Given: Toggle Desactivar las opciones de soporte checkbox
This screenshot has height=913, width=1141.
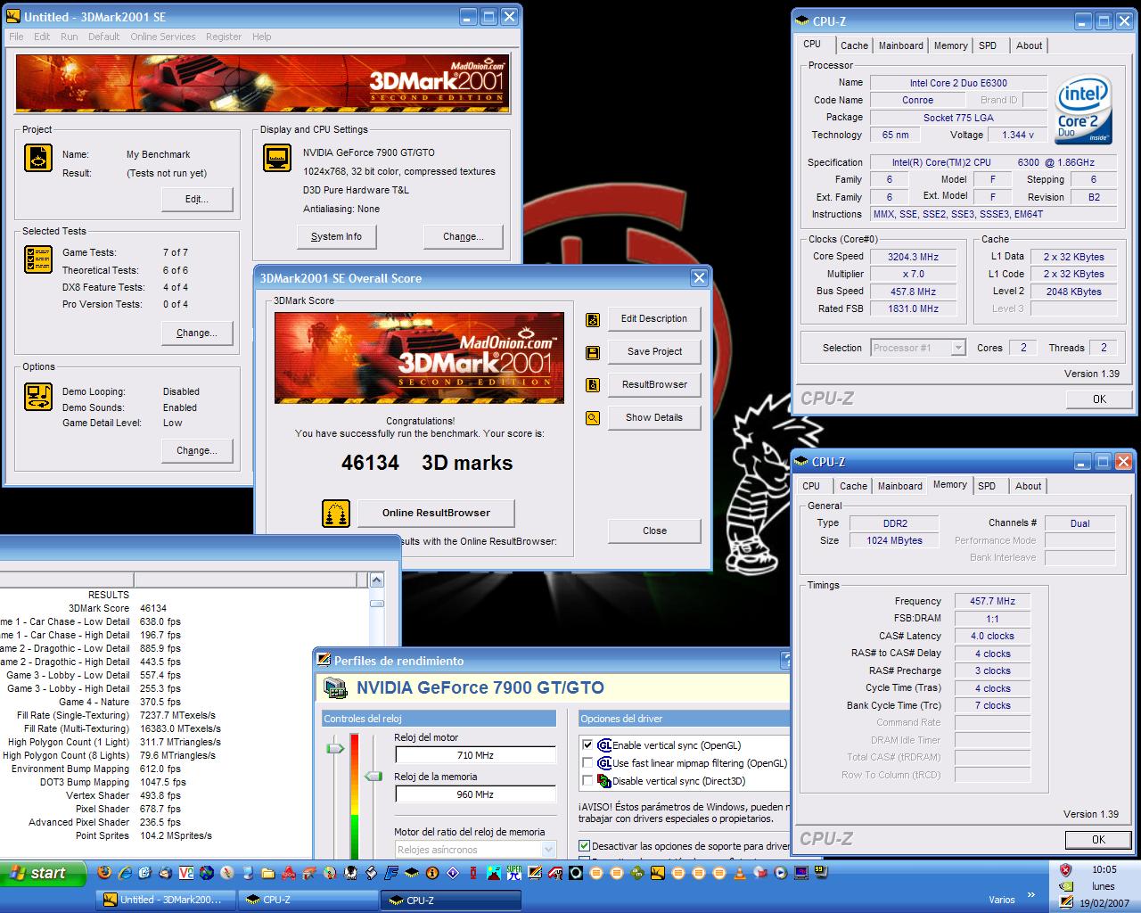Looking at the screenshot, I should [x=584, y=845].
